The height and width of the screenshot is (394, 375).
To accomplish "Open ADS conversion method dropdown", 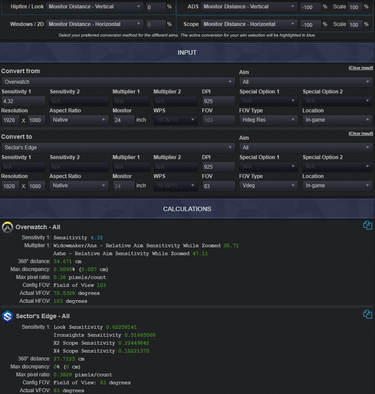I will click(249, 7).
